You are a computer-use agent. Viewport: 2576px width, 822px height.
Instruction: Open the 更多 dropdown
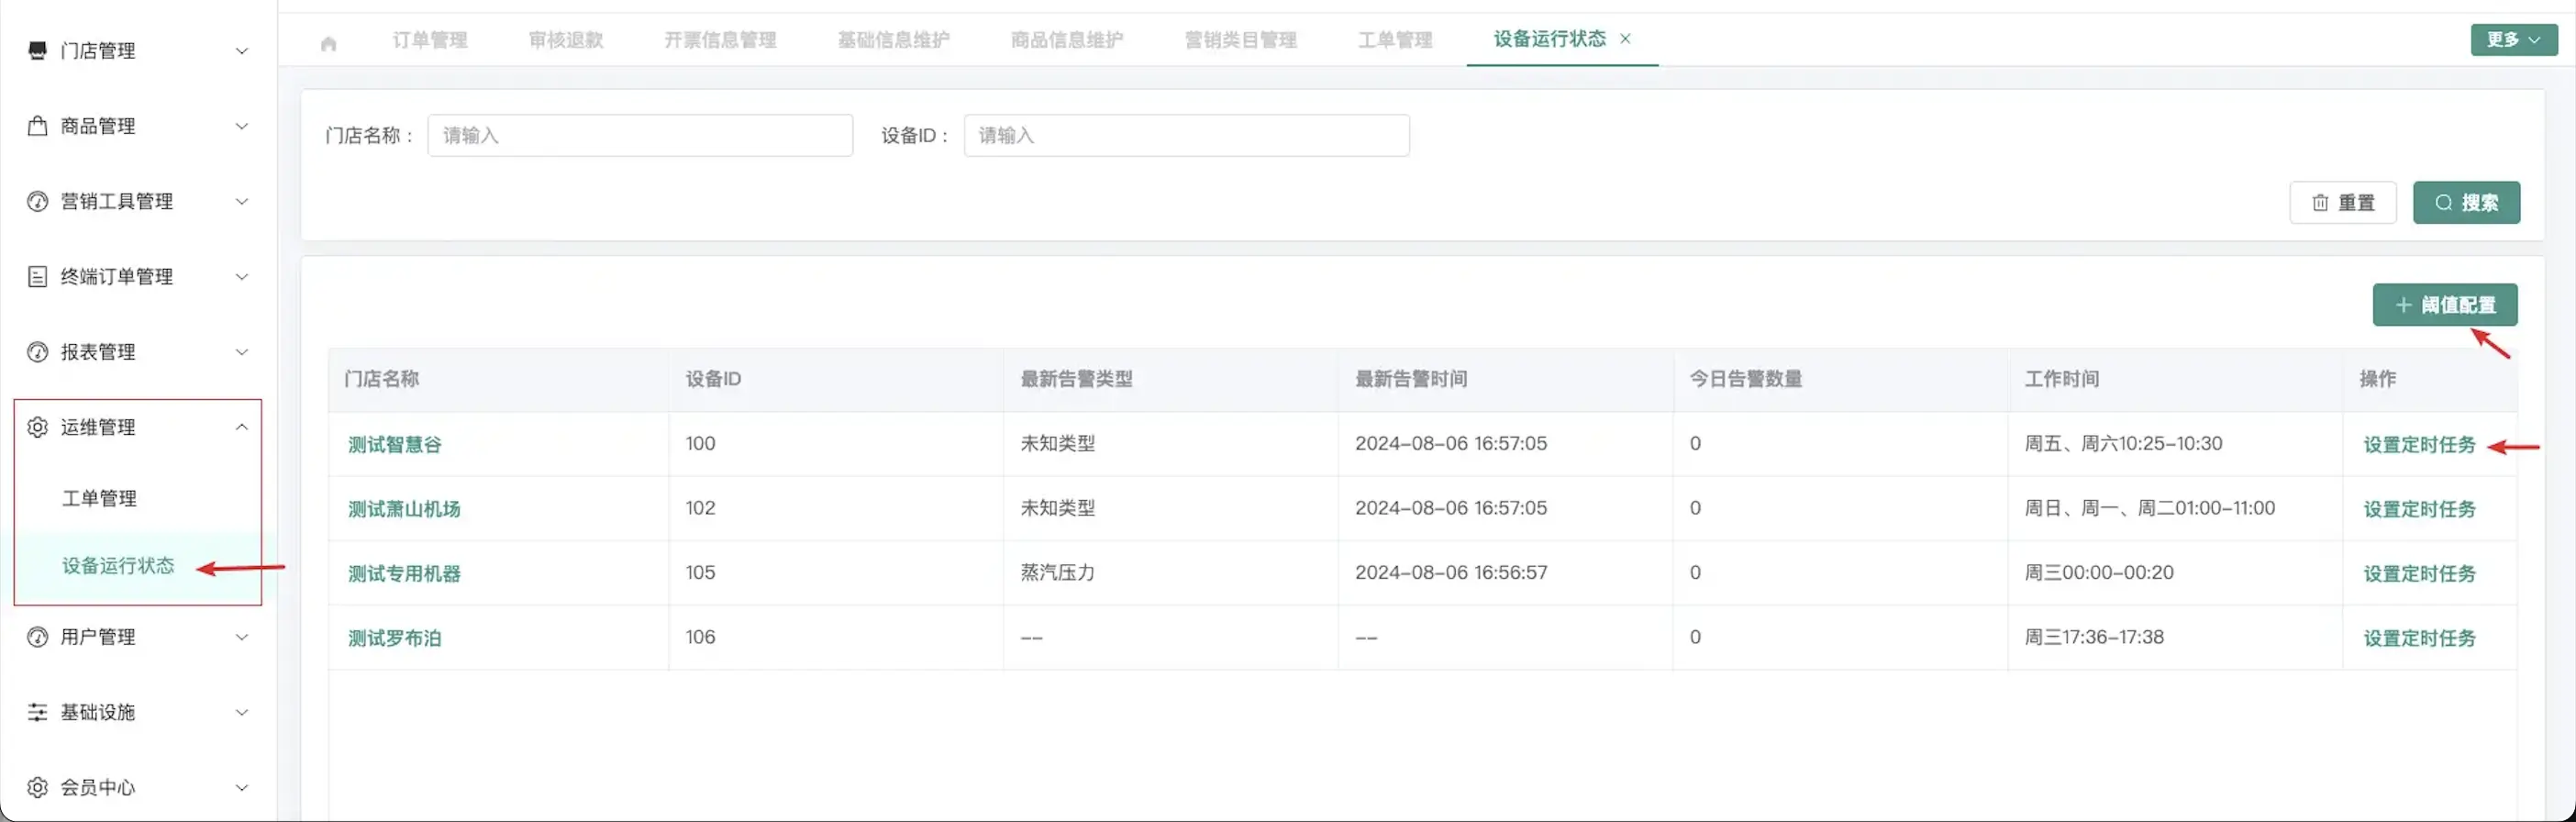click(x=2513, y=40)
